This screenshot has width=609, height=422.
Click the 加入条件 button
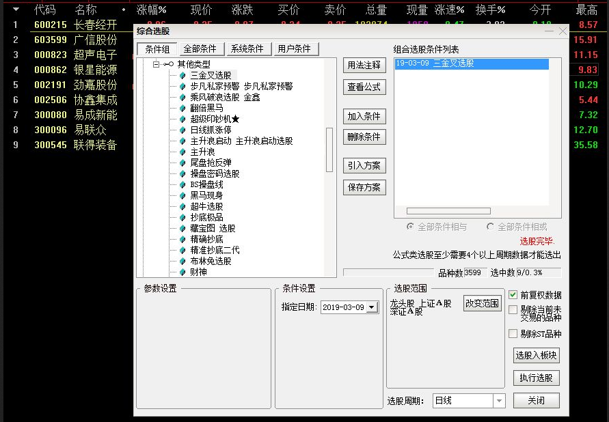[x=364, y=116]
